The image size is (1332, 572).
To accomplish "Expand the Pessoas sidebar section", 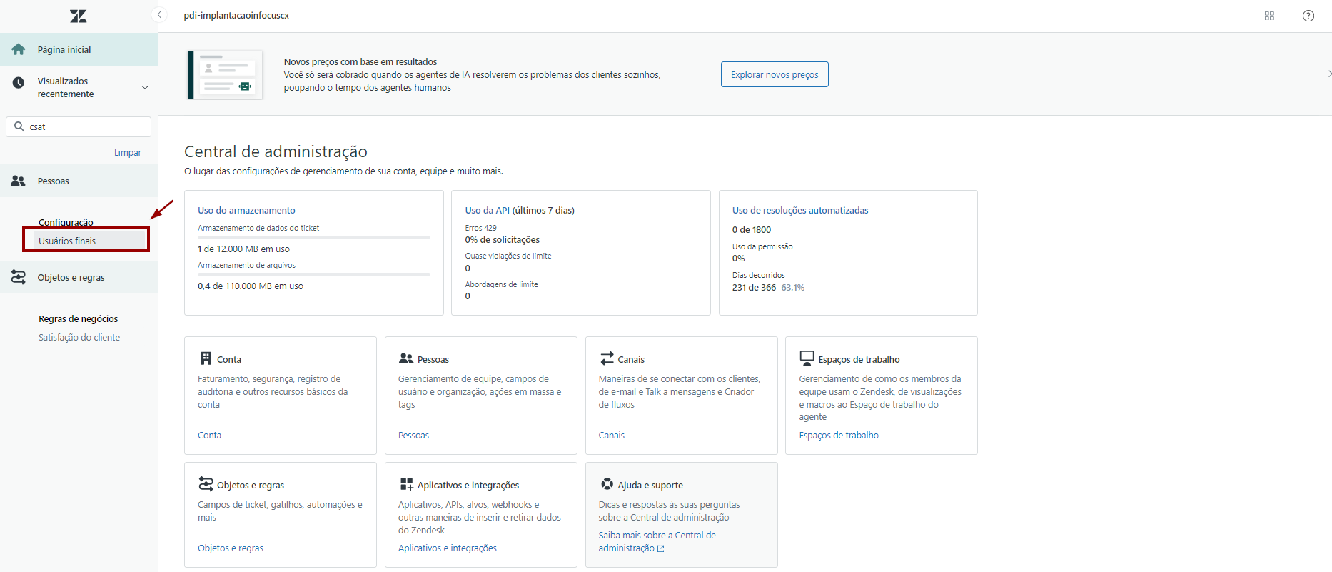I will [x=54, y=181].
